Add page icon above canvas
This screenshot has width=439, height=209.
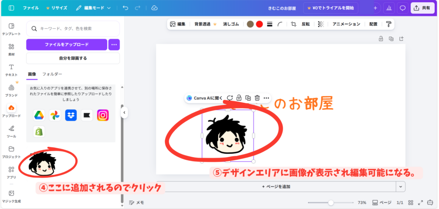click(401, 39)
